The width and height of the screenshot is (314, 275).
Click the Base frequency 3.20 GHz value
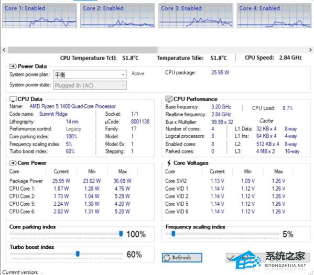[x=221, y=107]
